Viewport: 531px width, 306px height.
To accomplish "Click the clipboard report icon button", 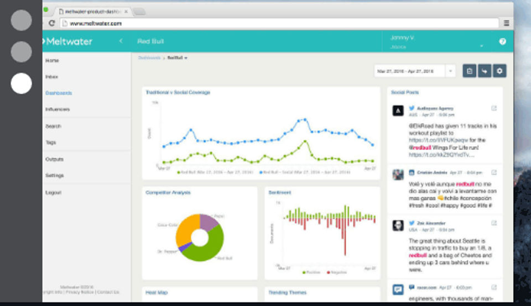I will (470, 71).
